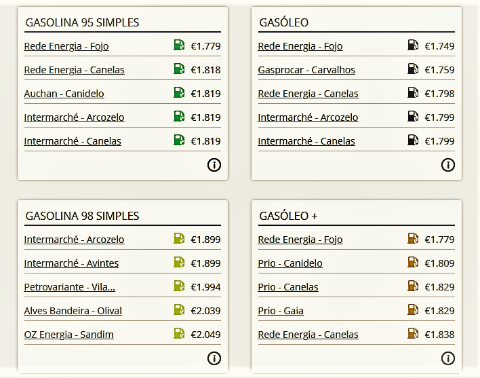Image resolution: width=480 pixels, height=378 pixels.
Task: Open Intermarché - Arcozelo in Gasóleo list
Action: pos(308,117)
